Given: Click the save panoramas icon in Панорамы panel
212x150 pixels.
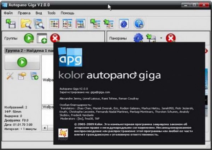Looking at the screenshot, I should tap(151, 38).
